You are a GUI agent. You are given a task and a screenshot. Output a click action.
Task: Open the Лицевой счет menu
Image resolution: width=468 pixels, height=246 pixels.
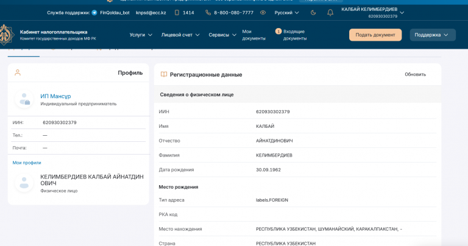tap(180, 35)
